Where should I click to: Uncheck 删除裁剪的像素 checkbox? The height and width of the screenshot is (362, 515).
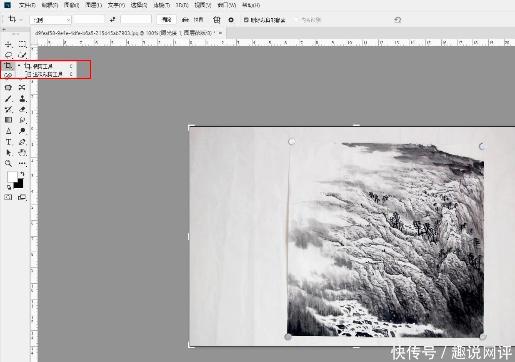tap(246, 20)
